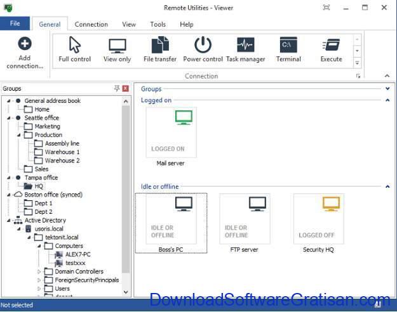
Task: Open the File menu
Action: 15,23
